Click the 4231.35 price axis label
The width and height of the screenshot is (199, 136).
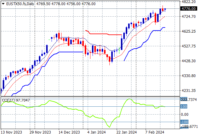click(188, 91)
